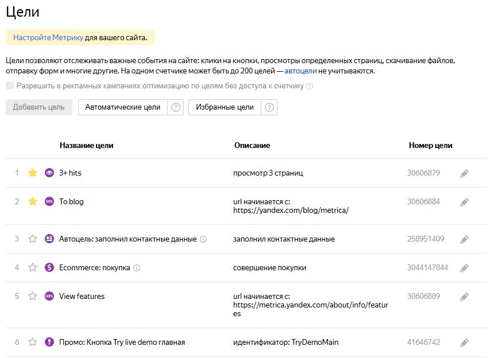
Task: Edit the View features goal
Action: point(465,297)
